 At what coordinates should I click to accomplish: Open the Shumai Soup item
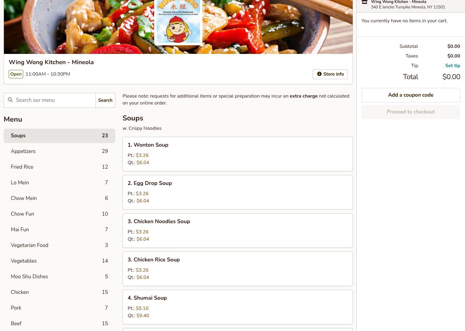coord(238,307)
